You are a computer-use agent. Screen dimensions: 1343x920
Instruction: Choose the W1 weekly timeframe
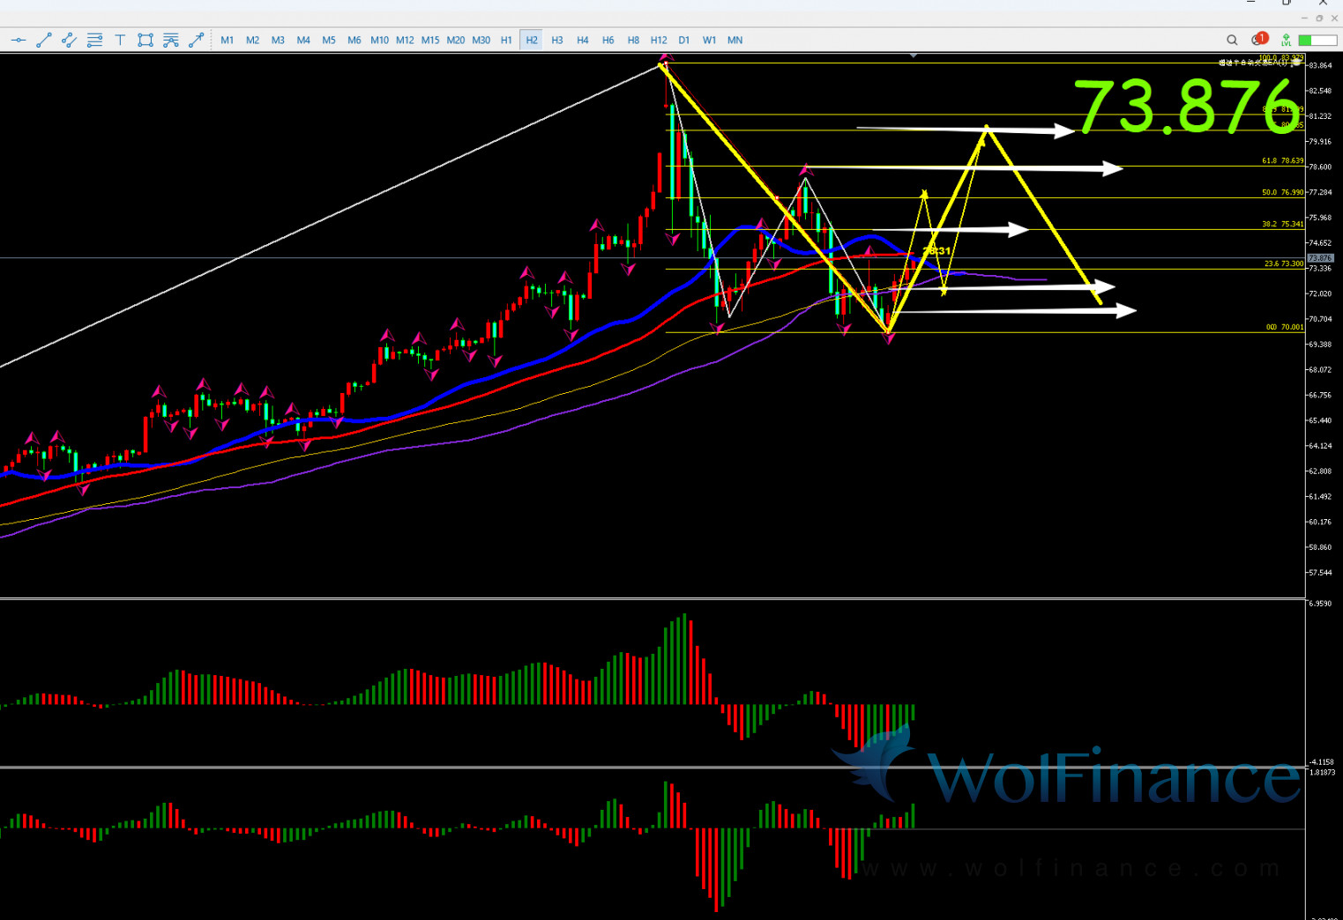click(x=709, y=40)
